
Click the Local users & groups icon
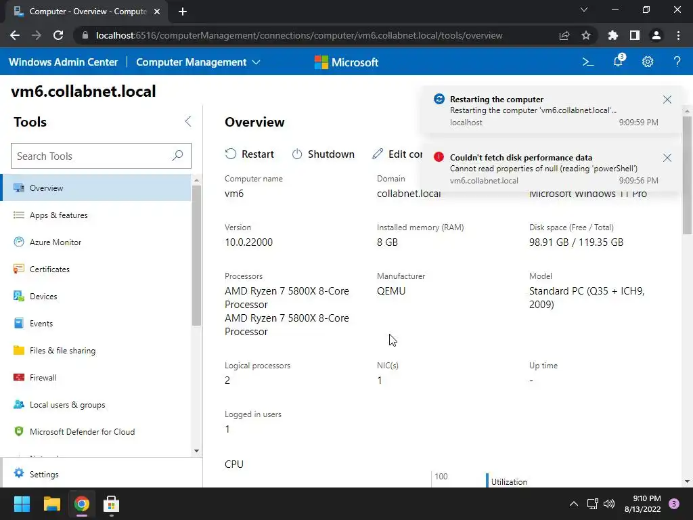point(18,405)
